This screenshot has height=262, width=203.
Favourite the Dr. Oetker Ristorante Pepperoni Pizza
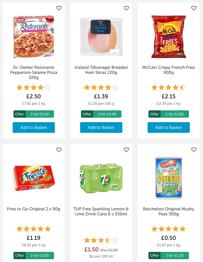tap(59, 8)
